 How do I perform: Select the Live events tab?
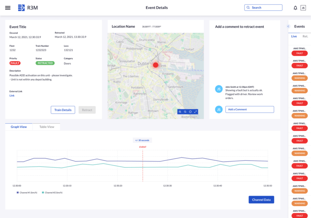(x=294, y=36)
